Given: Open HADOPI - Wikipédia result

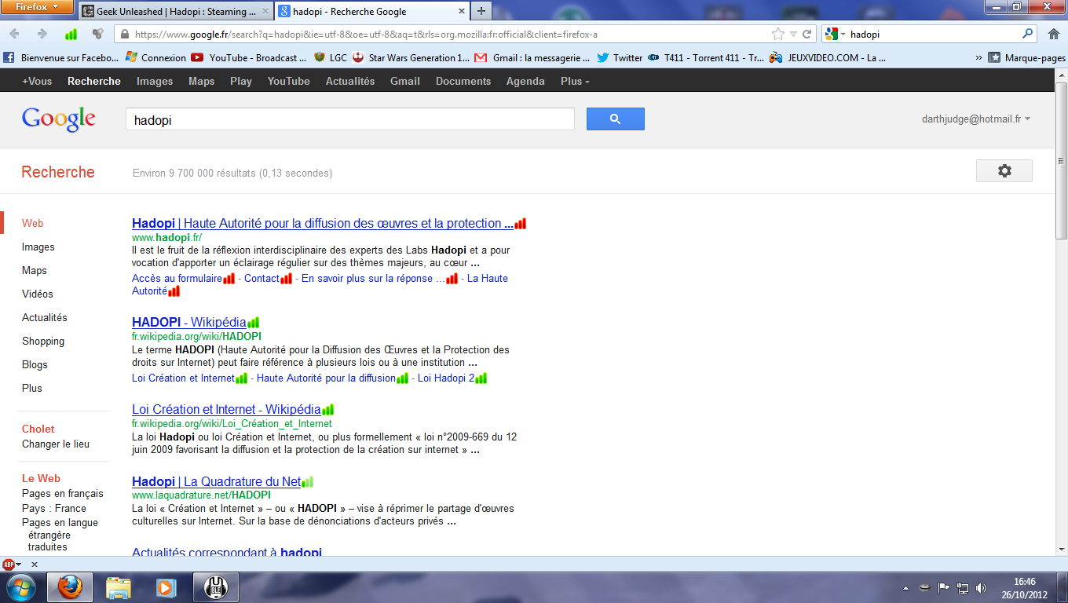Looking at the screenshot, I should click(x=189, y=323).
